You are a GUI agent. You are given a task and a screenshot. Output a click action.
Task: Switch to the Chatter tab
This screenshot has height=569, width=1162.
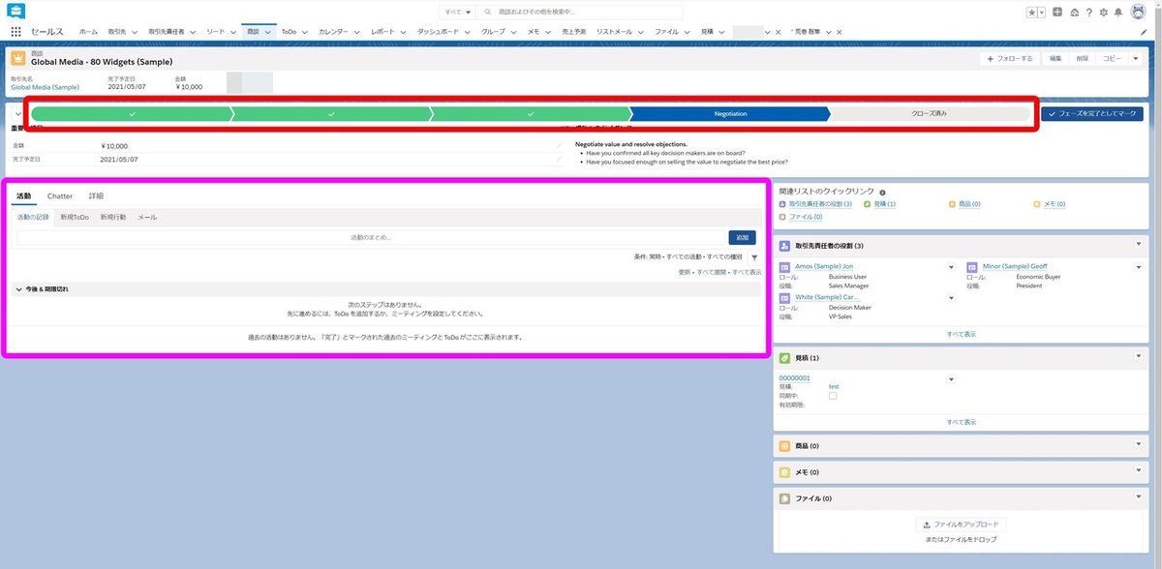(x=60, y=196)
